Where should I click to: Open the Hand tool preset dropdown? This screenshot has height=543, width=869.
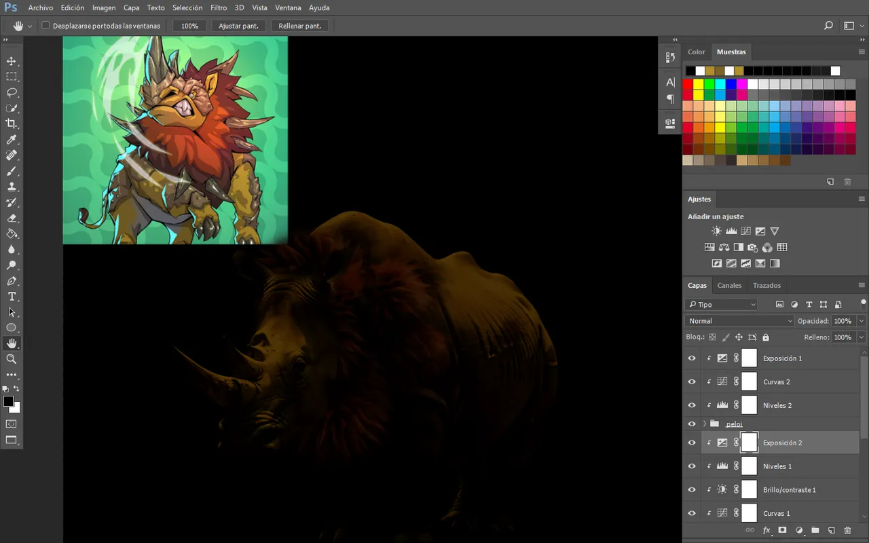(x=30, y=26)
